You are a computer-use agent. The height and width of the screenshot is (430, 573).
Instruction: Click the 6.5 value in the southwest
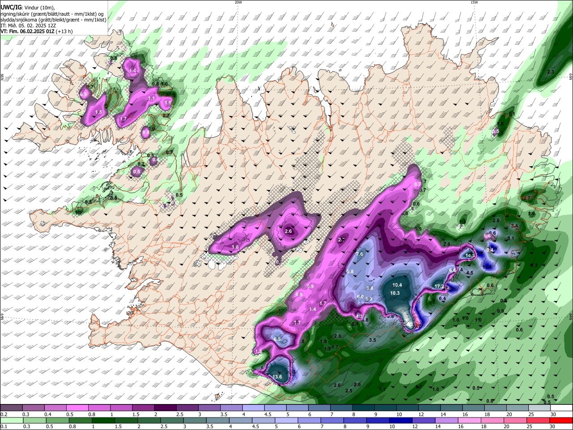[x=277, y=339]
